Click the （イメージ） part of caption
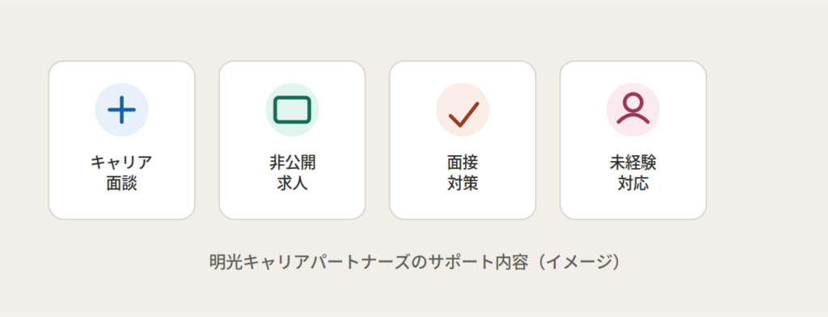 (577, 262)
